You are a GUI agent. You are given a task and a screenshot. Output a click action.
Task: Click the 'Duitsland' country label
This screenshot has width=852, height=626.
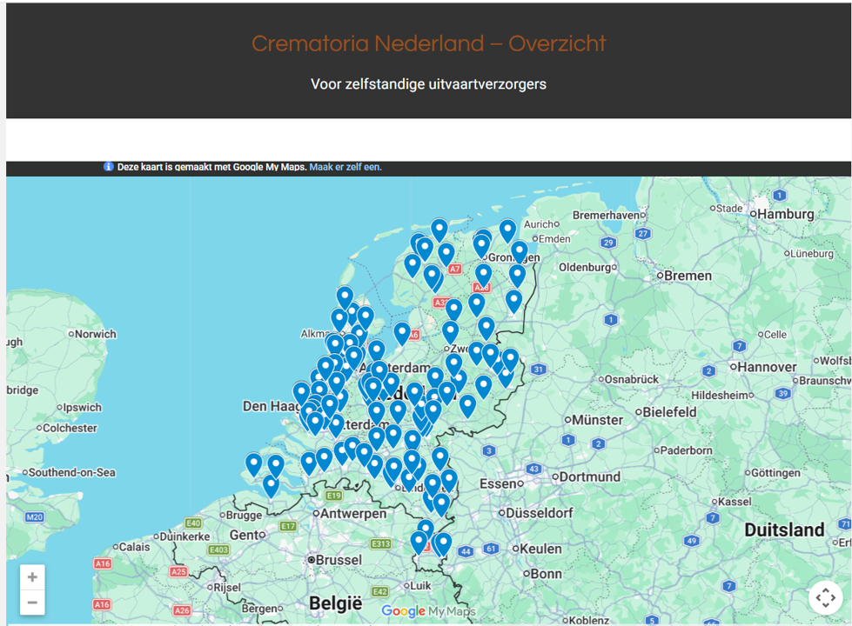click(783, 529)
